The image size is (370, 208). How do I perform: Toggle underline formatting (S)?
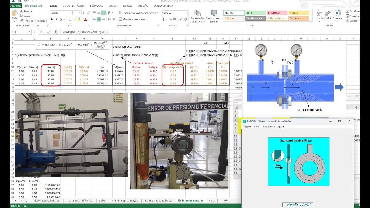click(x=61, y=19)
